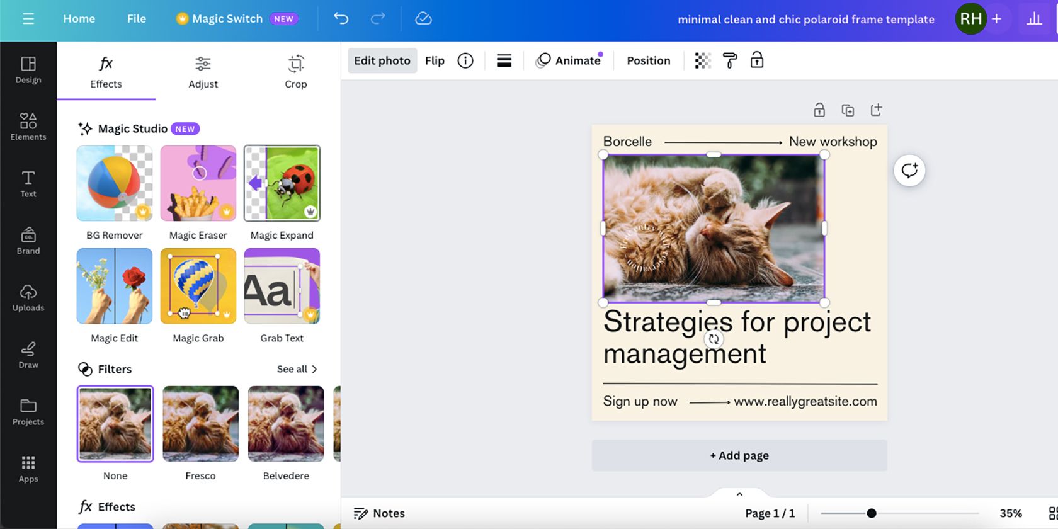Click the cloud save status icon
This screenshot has height=529, width=1058.
click(423, 19)
